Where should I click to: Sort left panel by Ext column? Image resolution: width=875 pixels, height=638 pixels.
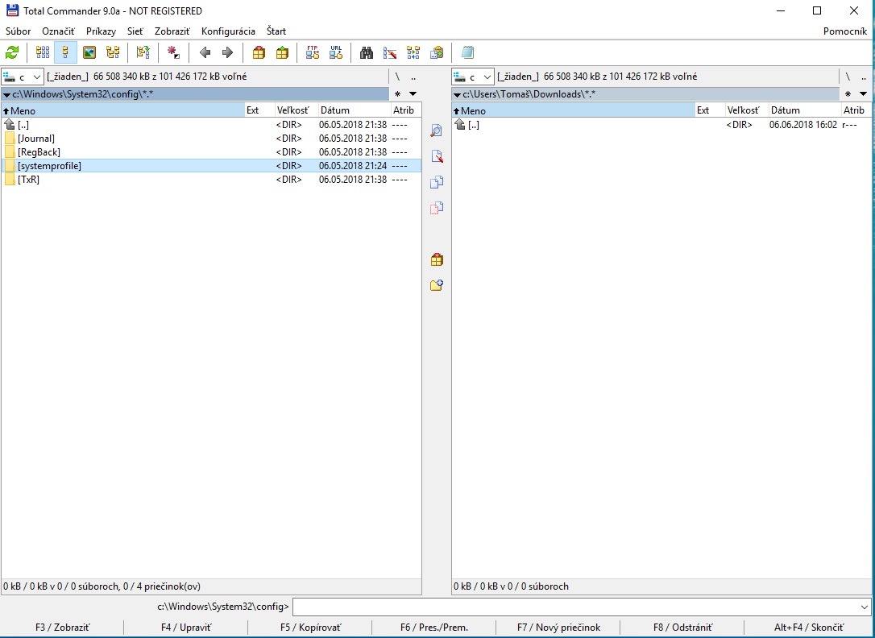tap(260, 110)
